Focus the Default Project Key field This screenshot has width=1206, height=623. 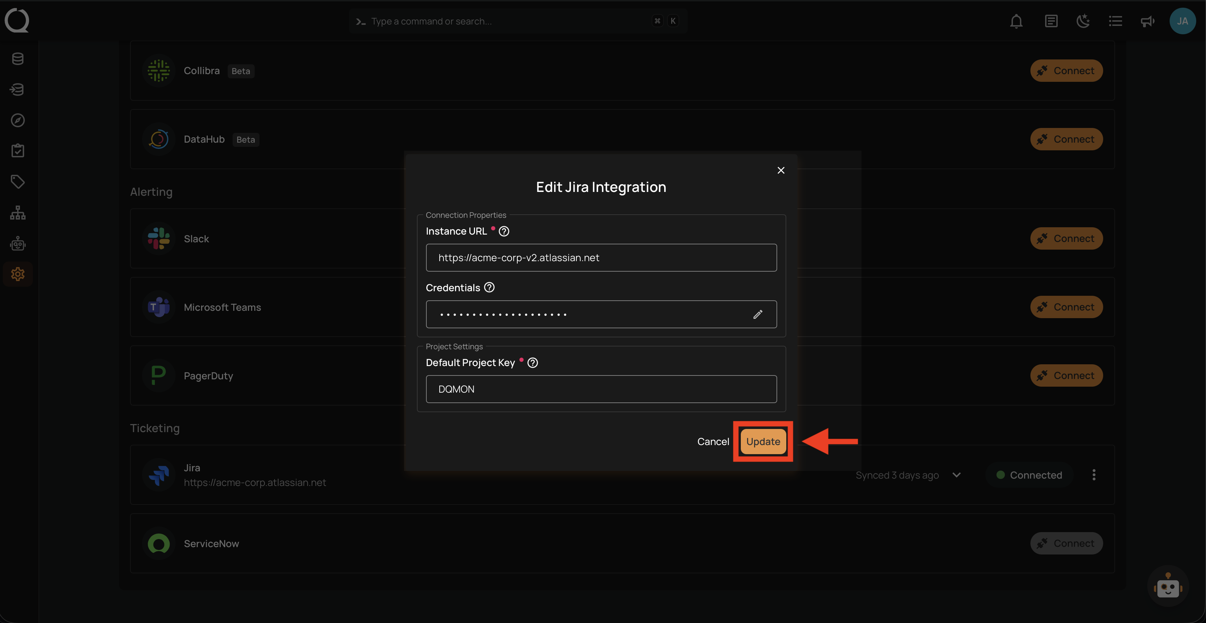[x=601, y=389]
